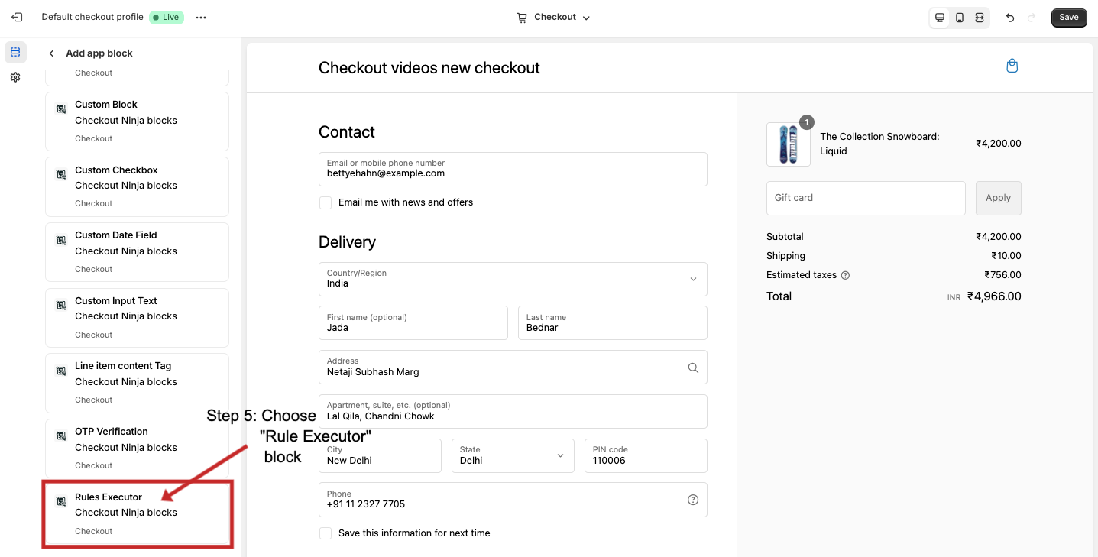This screenshot has height=557, width=1098.
Task: Exit the checkout editor
Action: [x=16, y=16]
